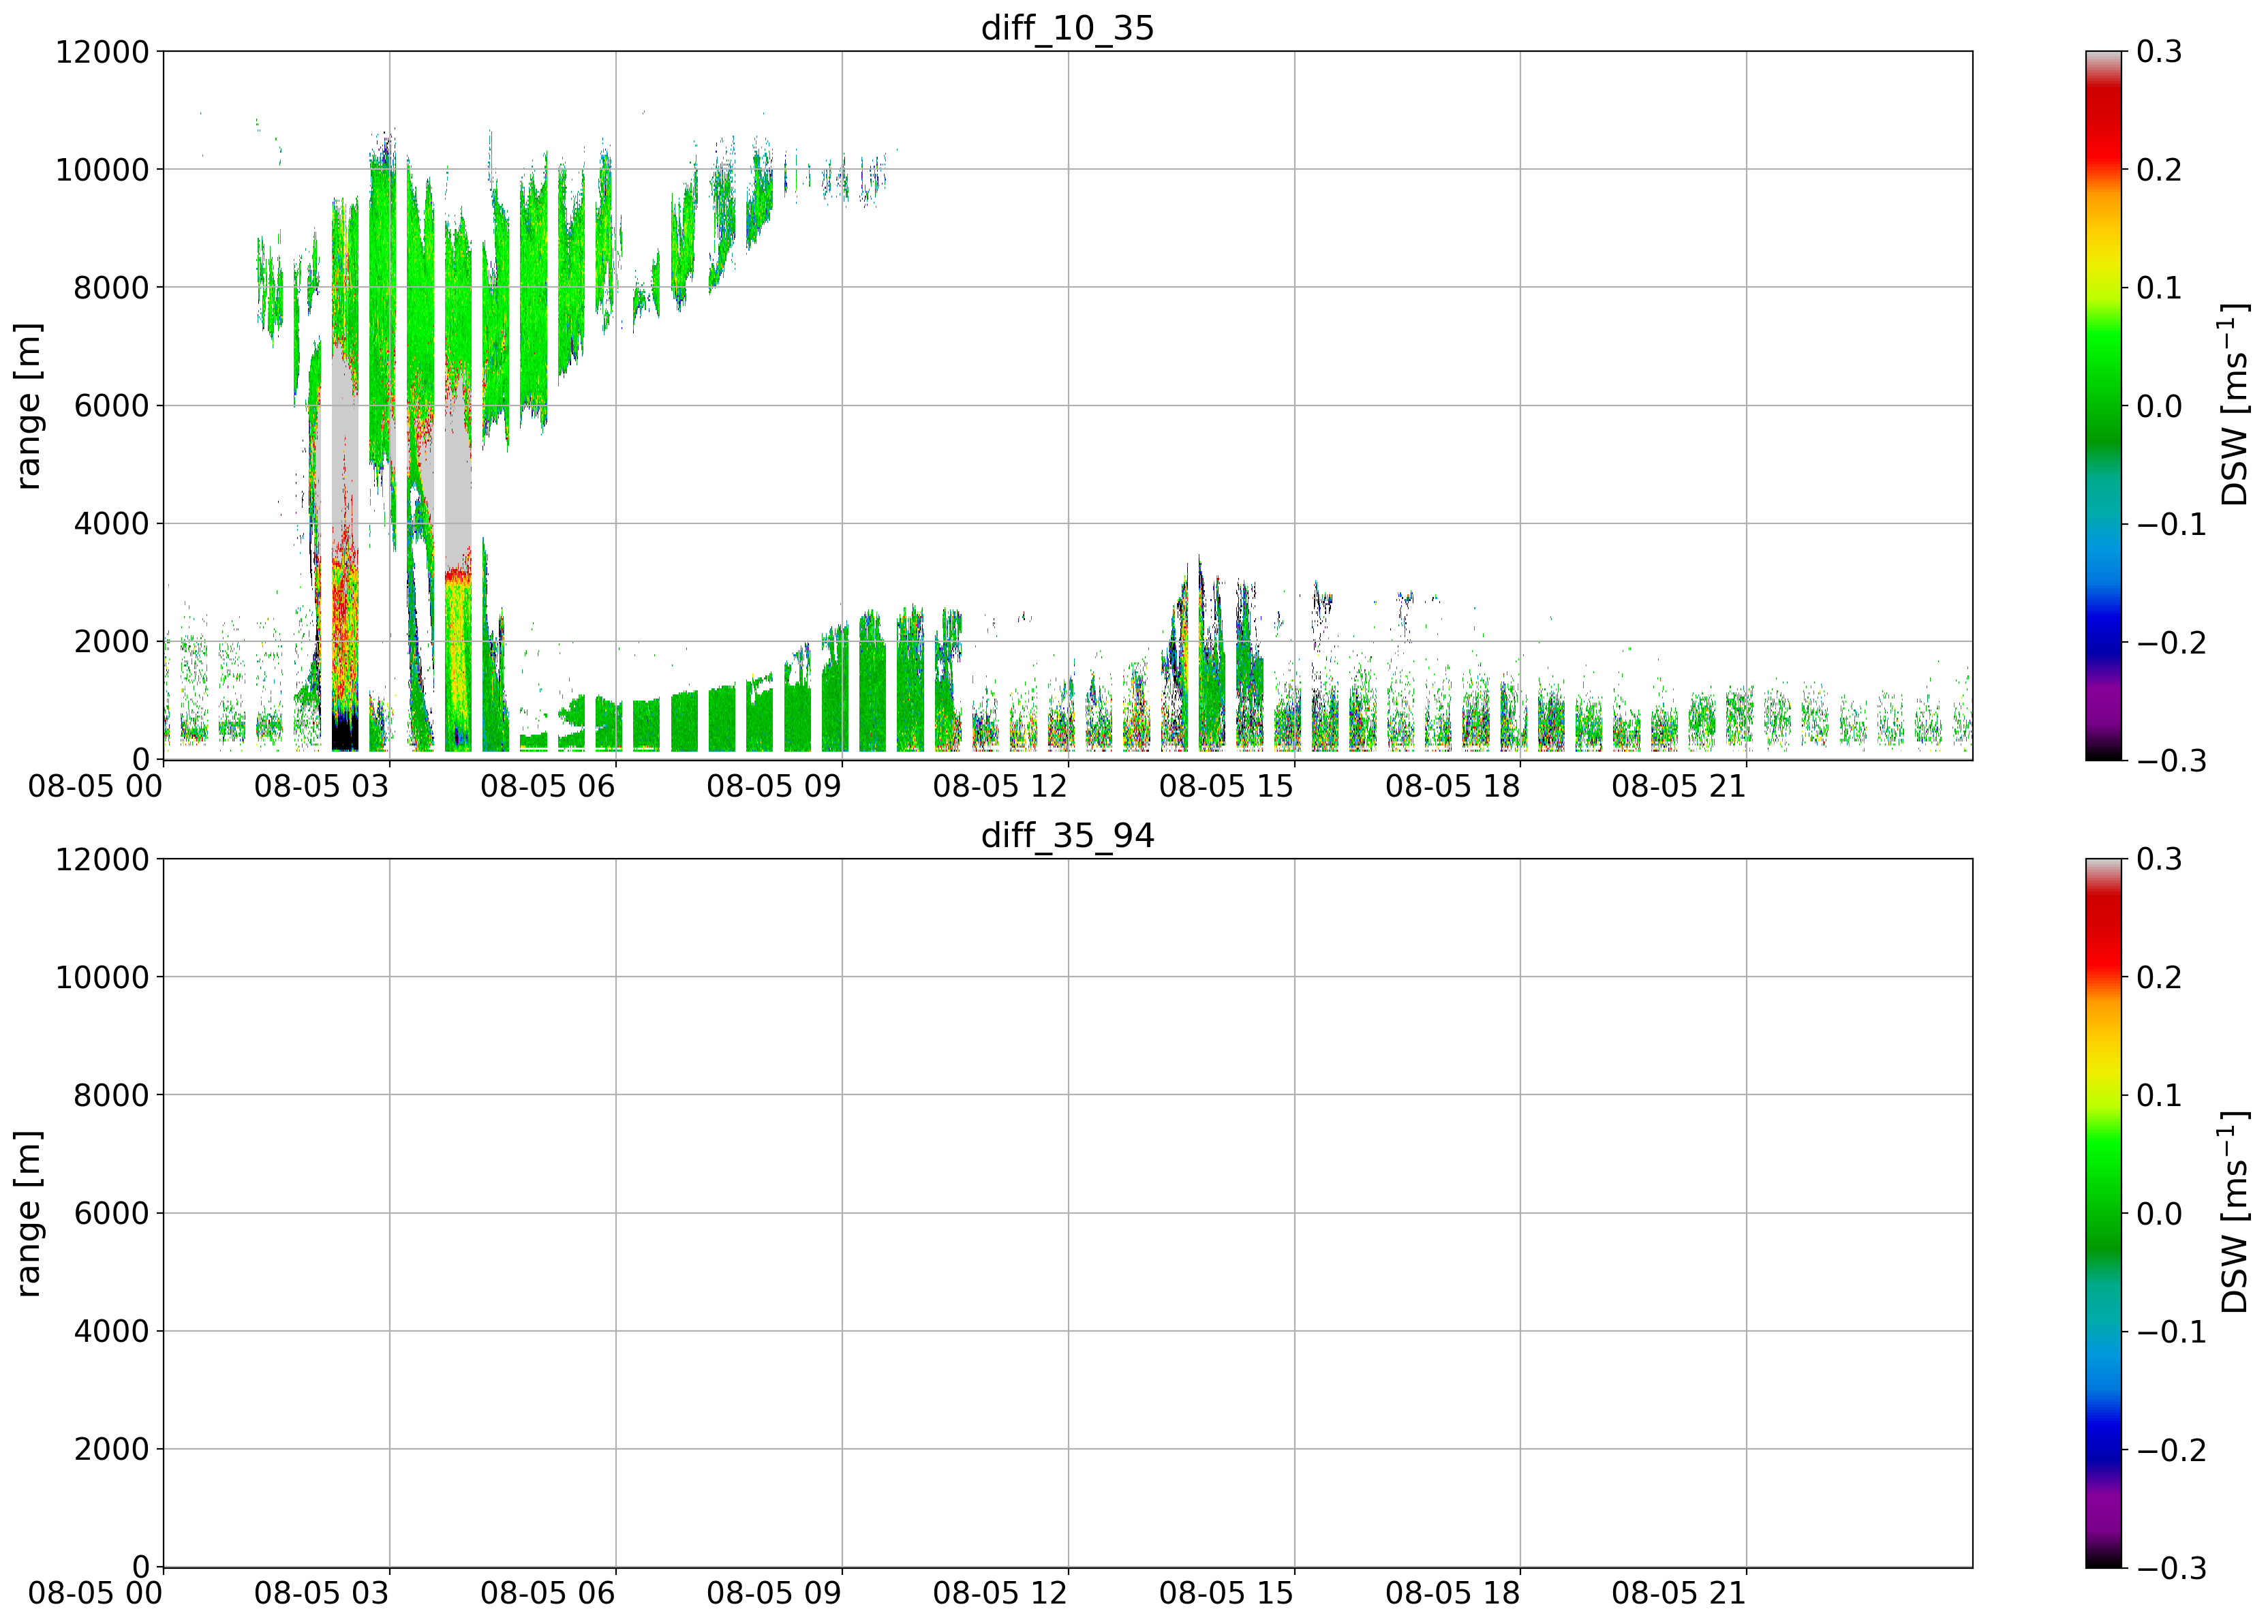Screen dimensions: 2268x1624
Task: Click the 08-05 18 x-tick under diff_10_35
Action: pyautogui.click(x=1452, y=786)
